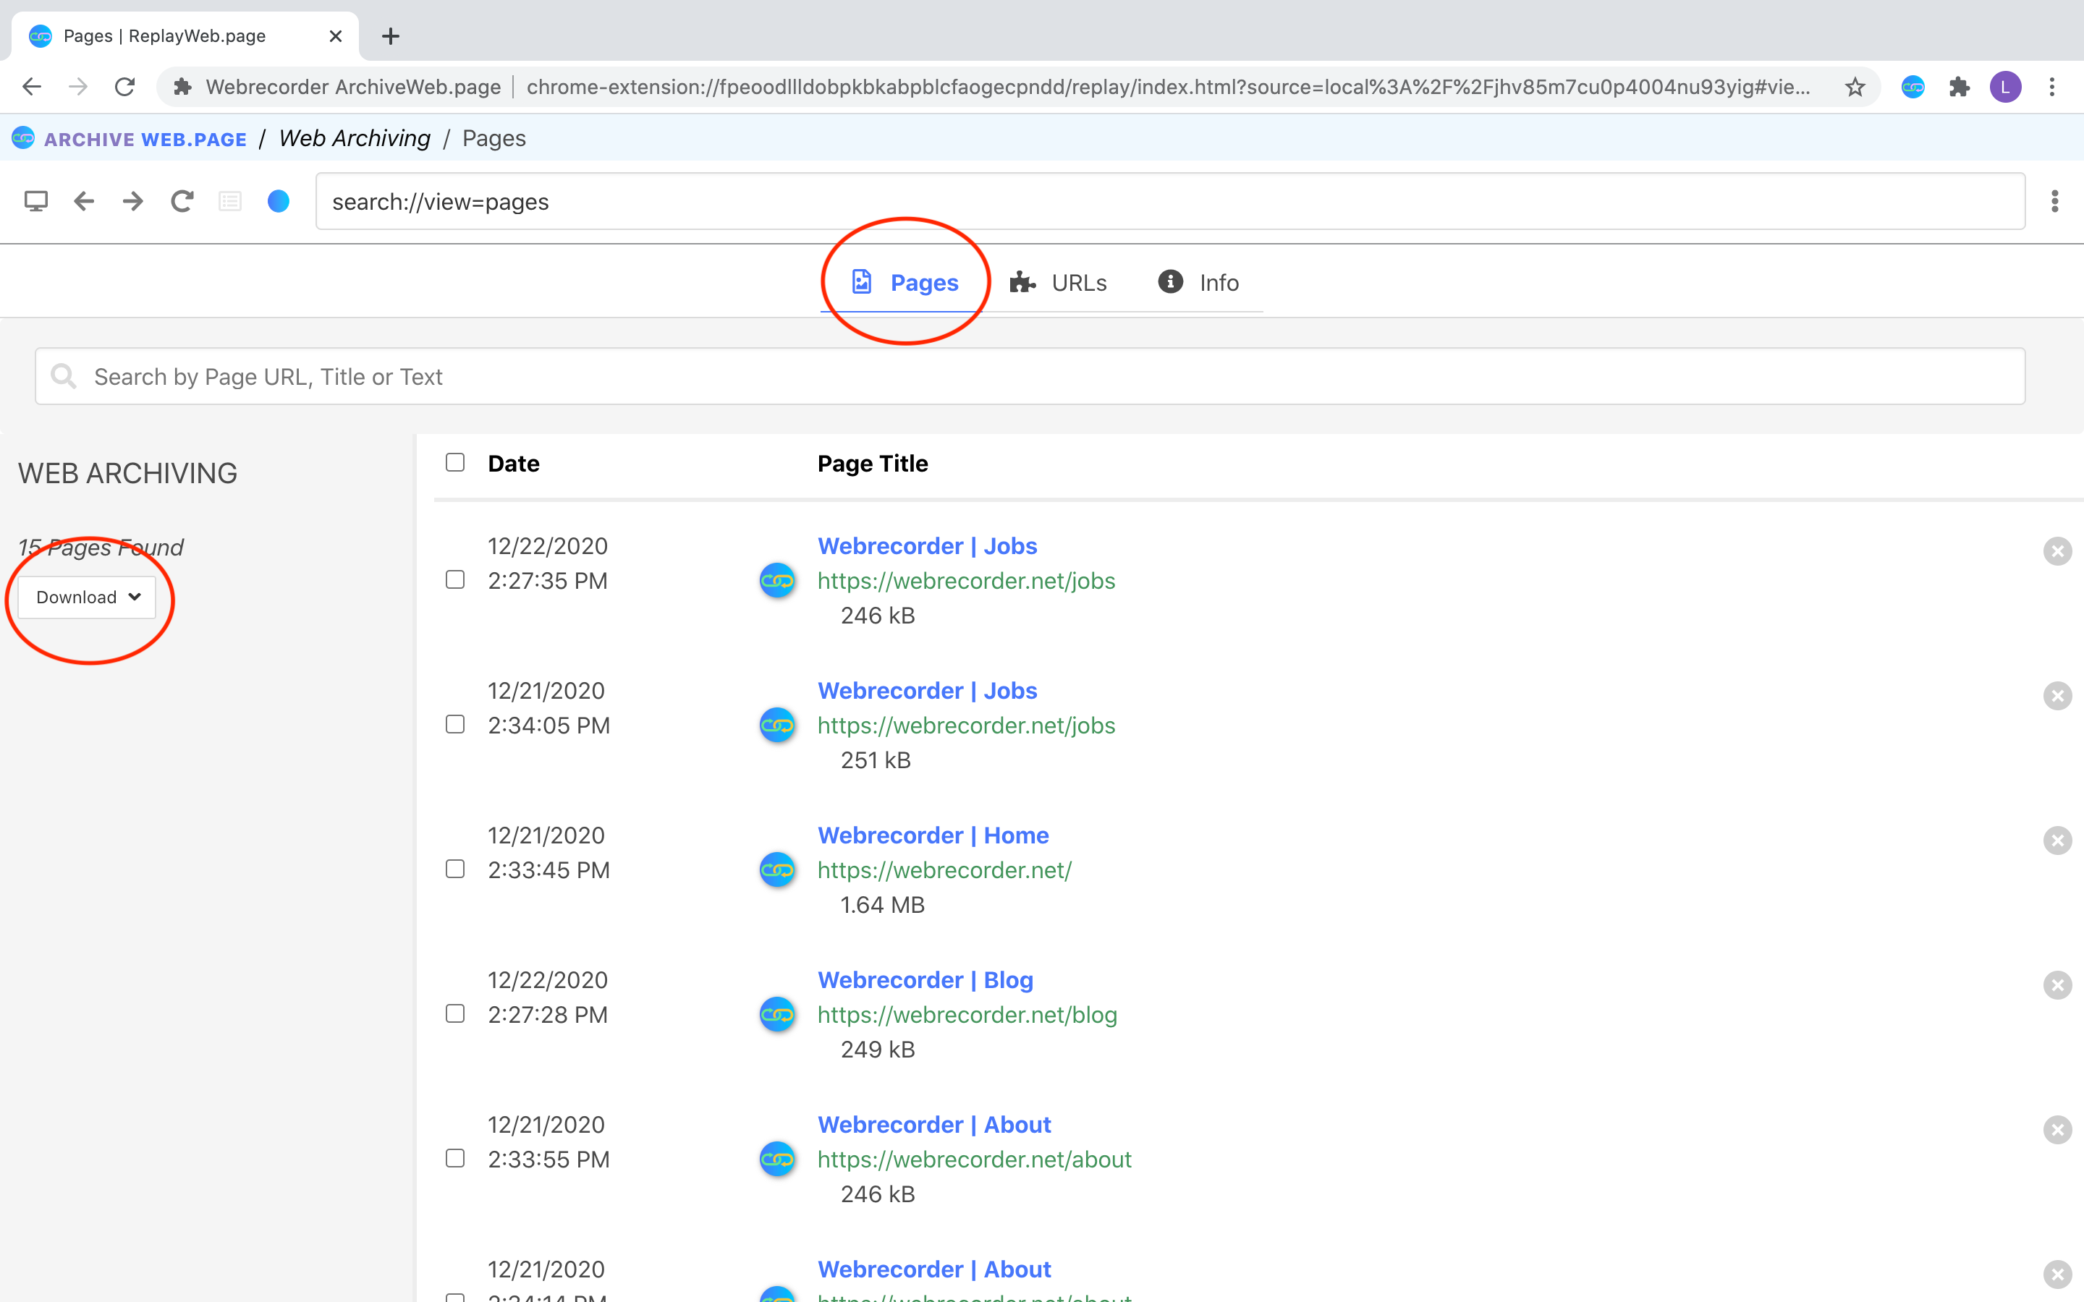Remove the 12/21/2020 2:34:05 PM Jobs page
The image size is (2084, 1302).
[2057, 696]
